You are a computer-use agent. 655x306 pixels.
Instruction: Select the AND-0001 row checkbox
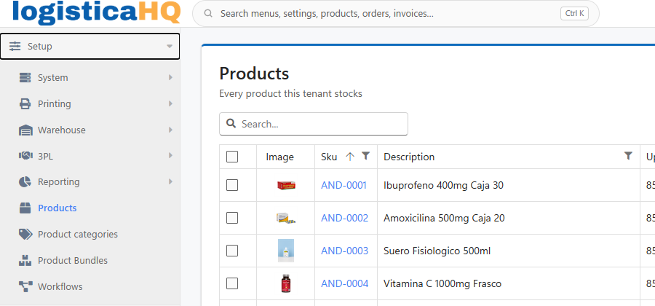pos(232,185)
